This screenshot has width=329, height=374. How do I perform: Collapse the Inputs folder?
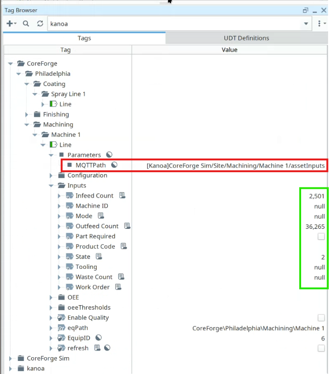[x=51, y=186]
